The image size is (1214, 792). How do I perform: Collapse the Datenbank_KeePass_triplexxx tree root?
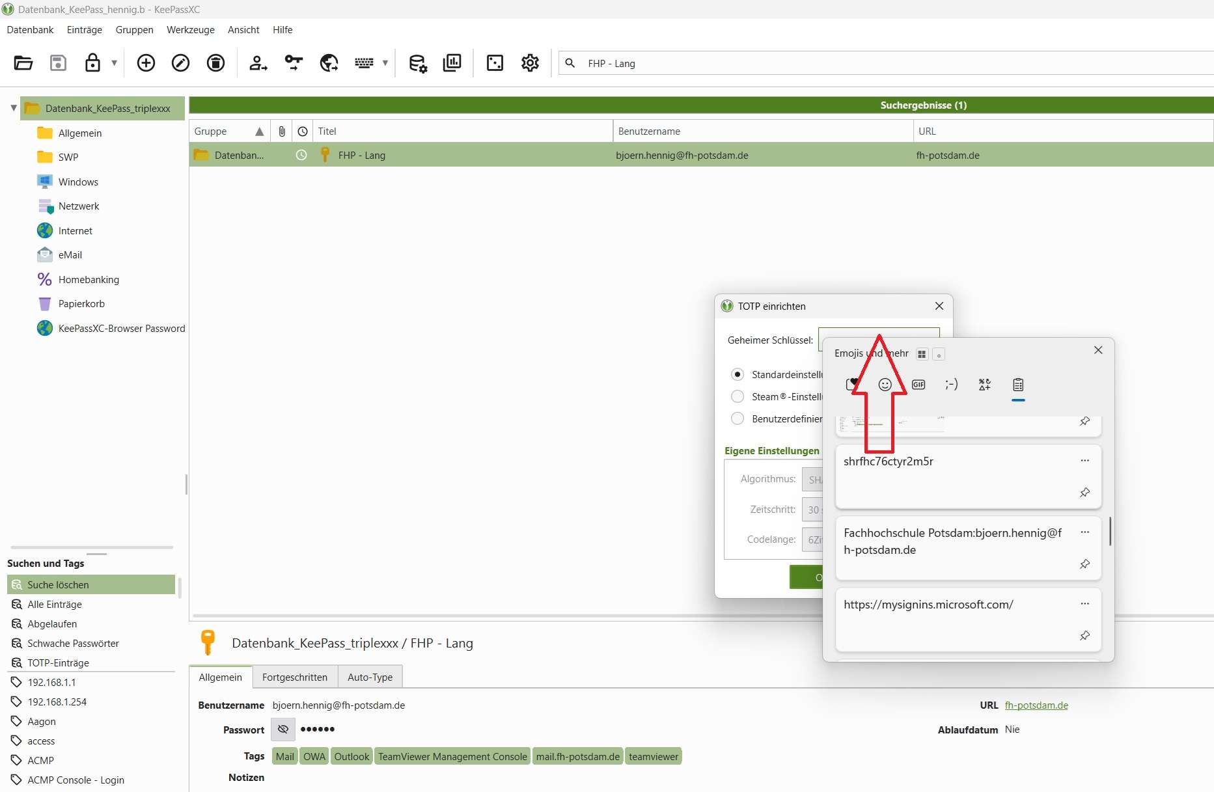coord(13,108)
